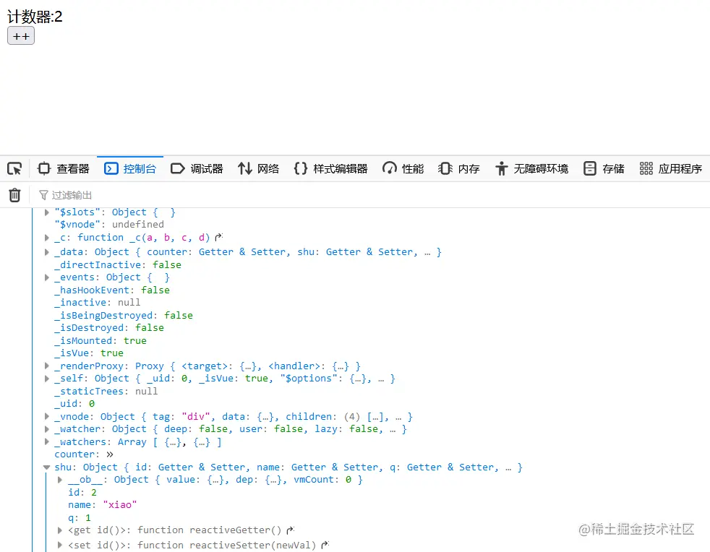Switch to the 控制台 console tab
Screen dimensions: 710x552
click(x=130, y=169)
